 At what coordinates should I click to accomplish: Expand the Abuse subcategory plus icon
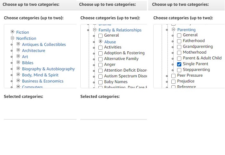[x=100, y=41]
